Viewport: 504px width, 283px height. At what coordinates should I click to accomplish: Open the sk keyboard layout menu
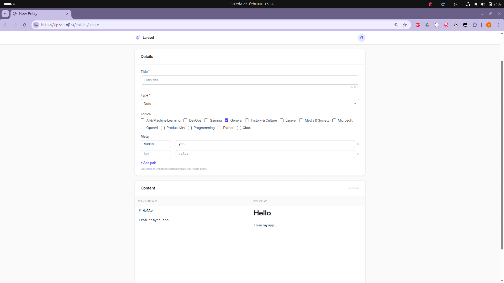coord(456,4)
